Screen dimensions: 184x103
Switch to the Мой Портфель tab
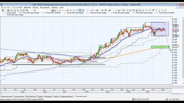click(31, 97)
